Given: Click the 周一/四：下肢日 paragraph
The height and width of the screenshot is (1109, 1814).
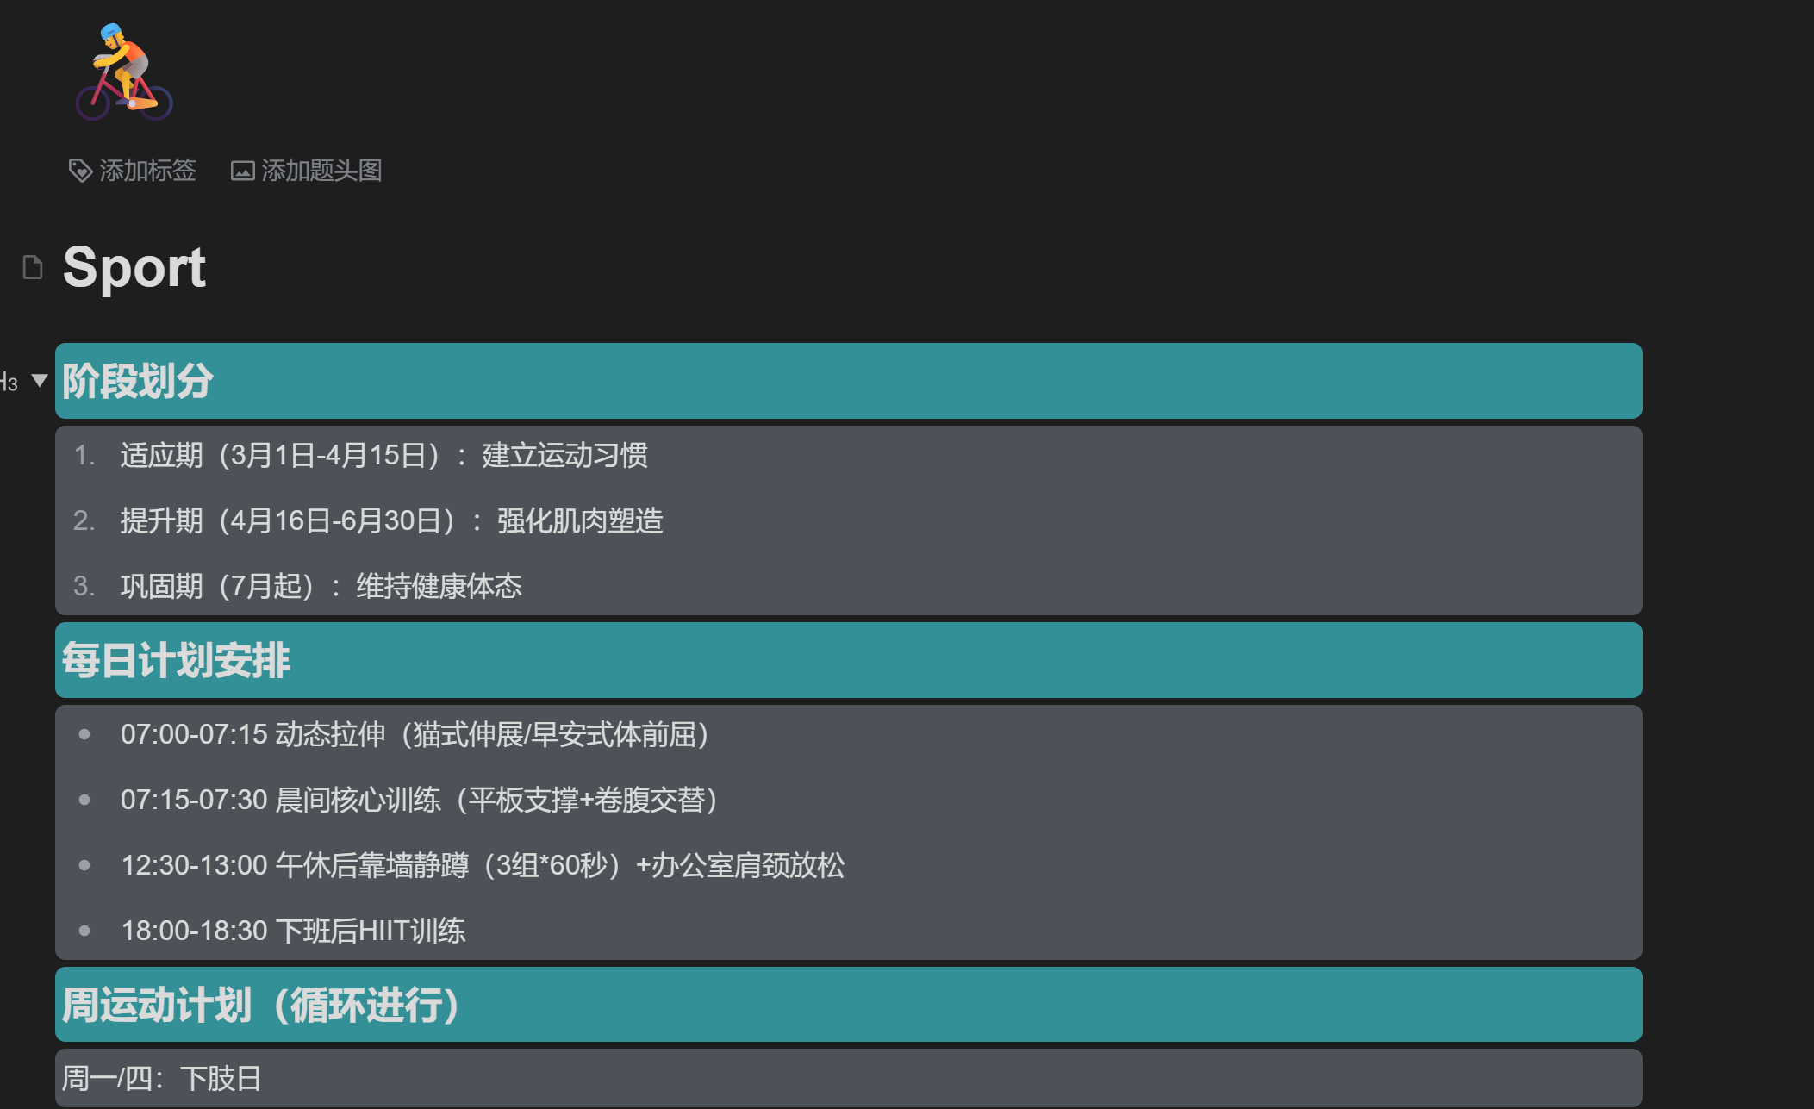Looking at the screenshot, I should 161,1078.
